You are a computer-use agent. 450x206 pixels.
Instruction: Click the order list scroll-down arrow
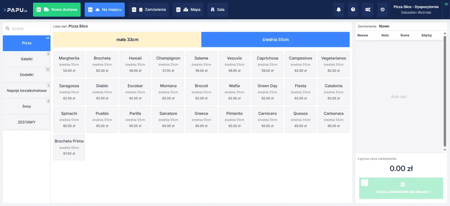point(445,150)
